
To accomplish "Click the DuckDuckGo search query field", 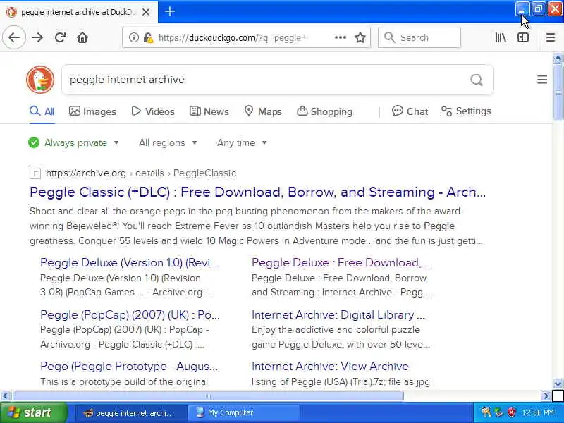I will pyautogui.click(x=266, y=80).
